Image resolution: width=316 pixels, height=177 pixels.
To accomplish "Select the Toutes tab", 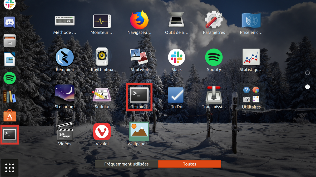I will [190, 164].
